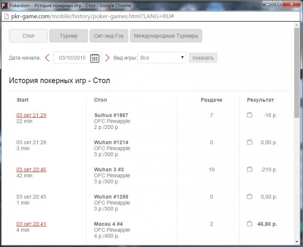Image resolution: width=303 pixels, height=247 pixels.
Task: Click the vertical scrollbar thumb
Action: (x=297, y=73)
